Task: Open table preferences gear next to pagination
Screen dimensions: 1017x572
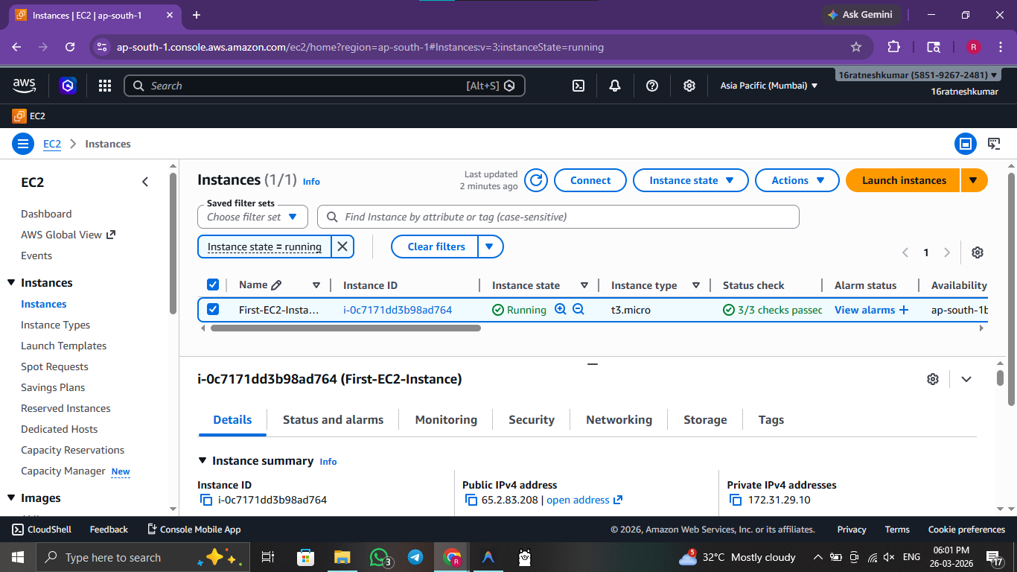Action: click(x=978, y=252)
